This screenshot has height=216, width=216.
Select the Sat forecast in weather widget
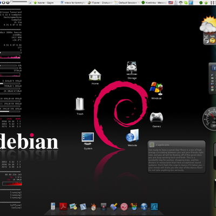point(206,39)
